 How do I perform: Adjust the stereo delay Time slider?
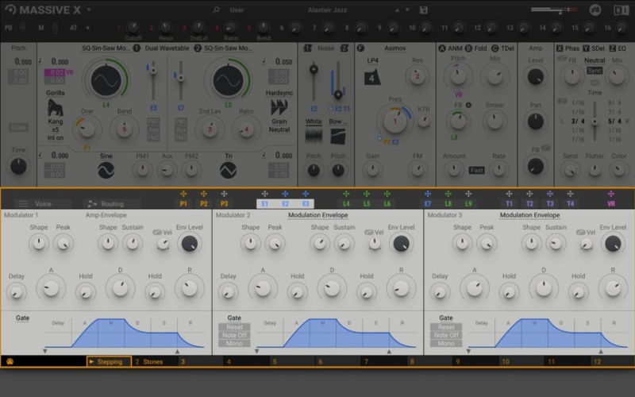tap(595, 121)
